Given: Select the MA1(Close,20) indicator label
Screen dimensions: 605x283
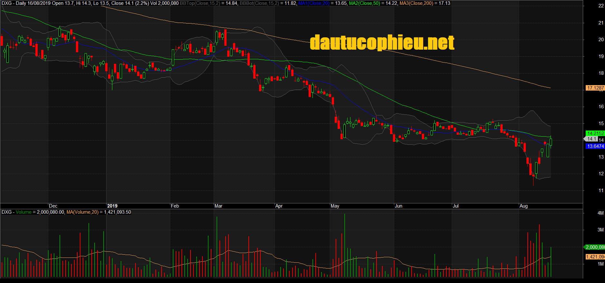Looking at the screenshot, I should point(314,3).
